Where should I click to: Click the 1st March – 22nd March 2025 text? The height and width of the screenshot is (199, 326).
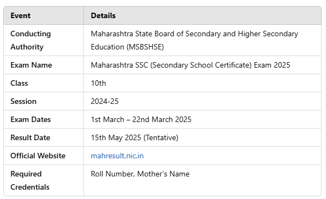(x=141, y=119)
